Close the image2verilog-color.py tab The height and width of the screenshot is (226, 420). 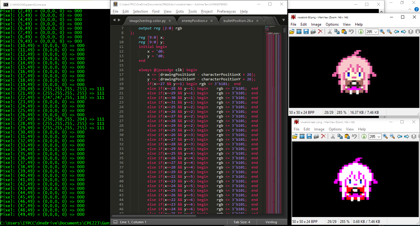[x=170, y=21]
